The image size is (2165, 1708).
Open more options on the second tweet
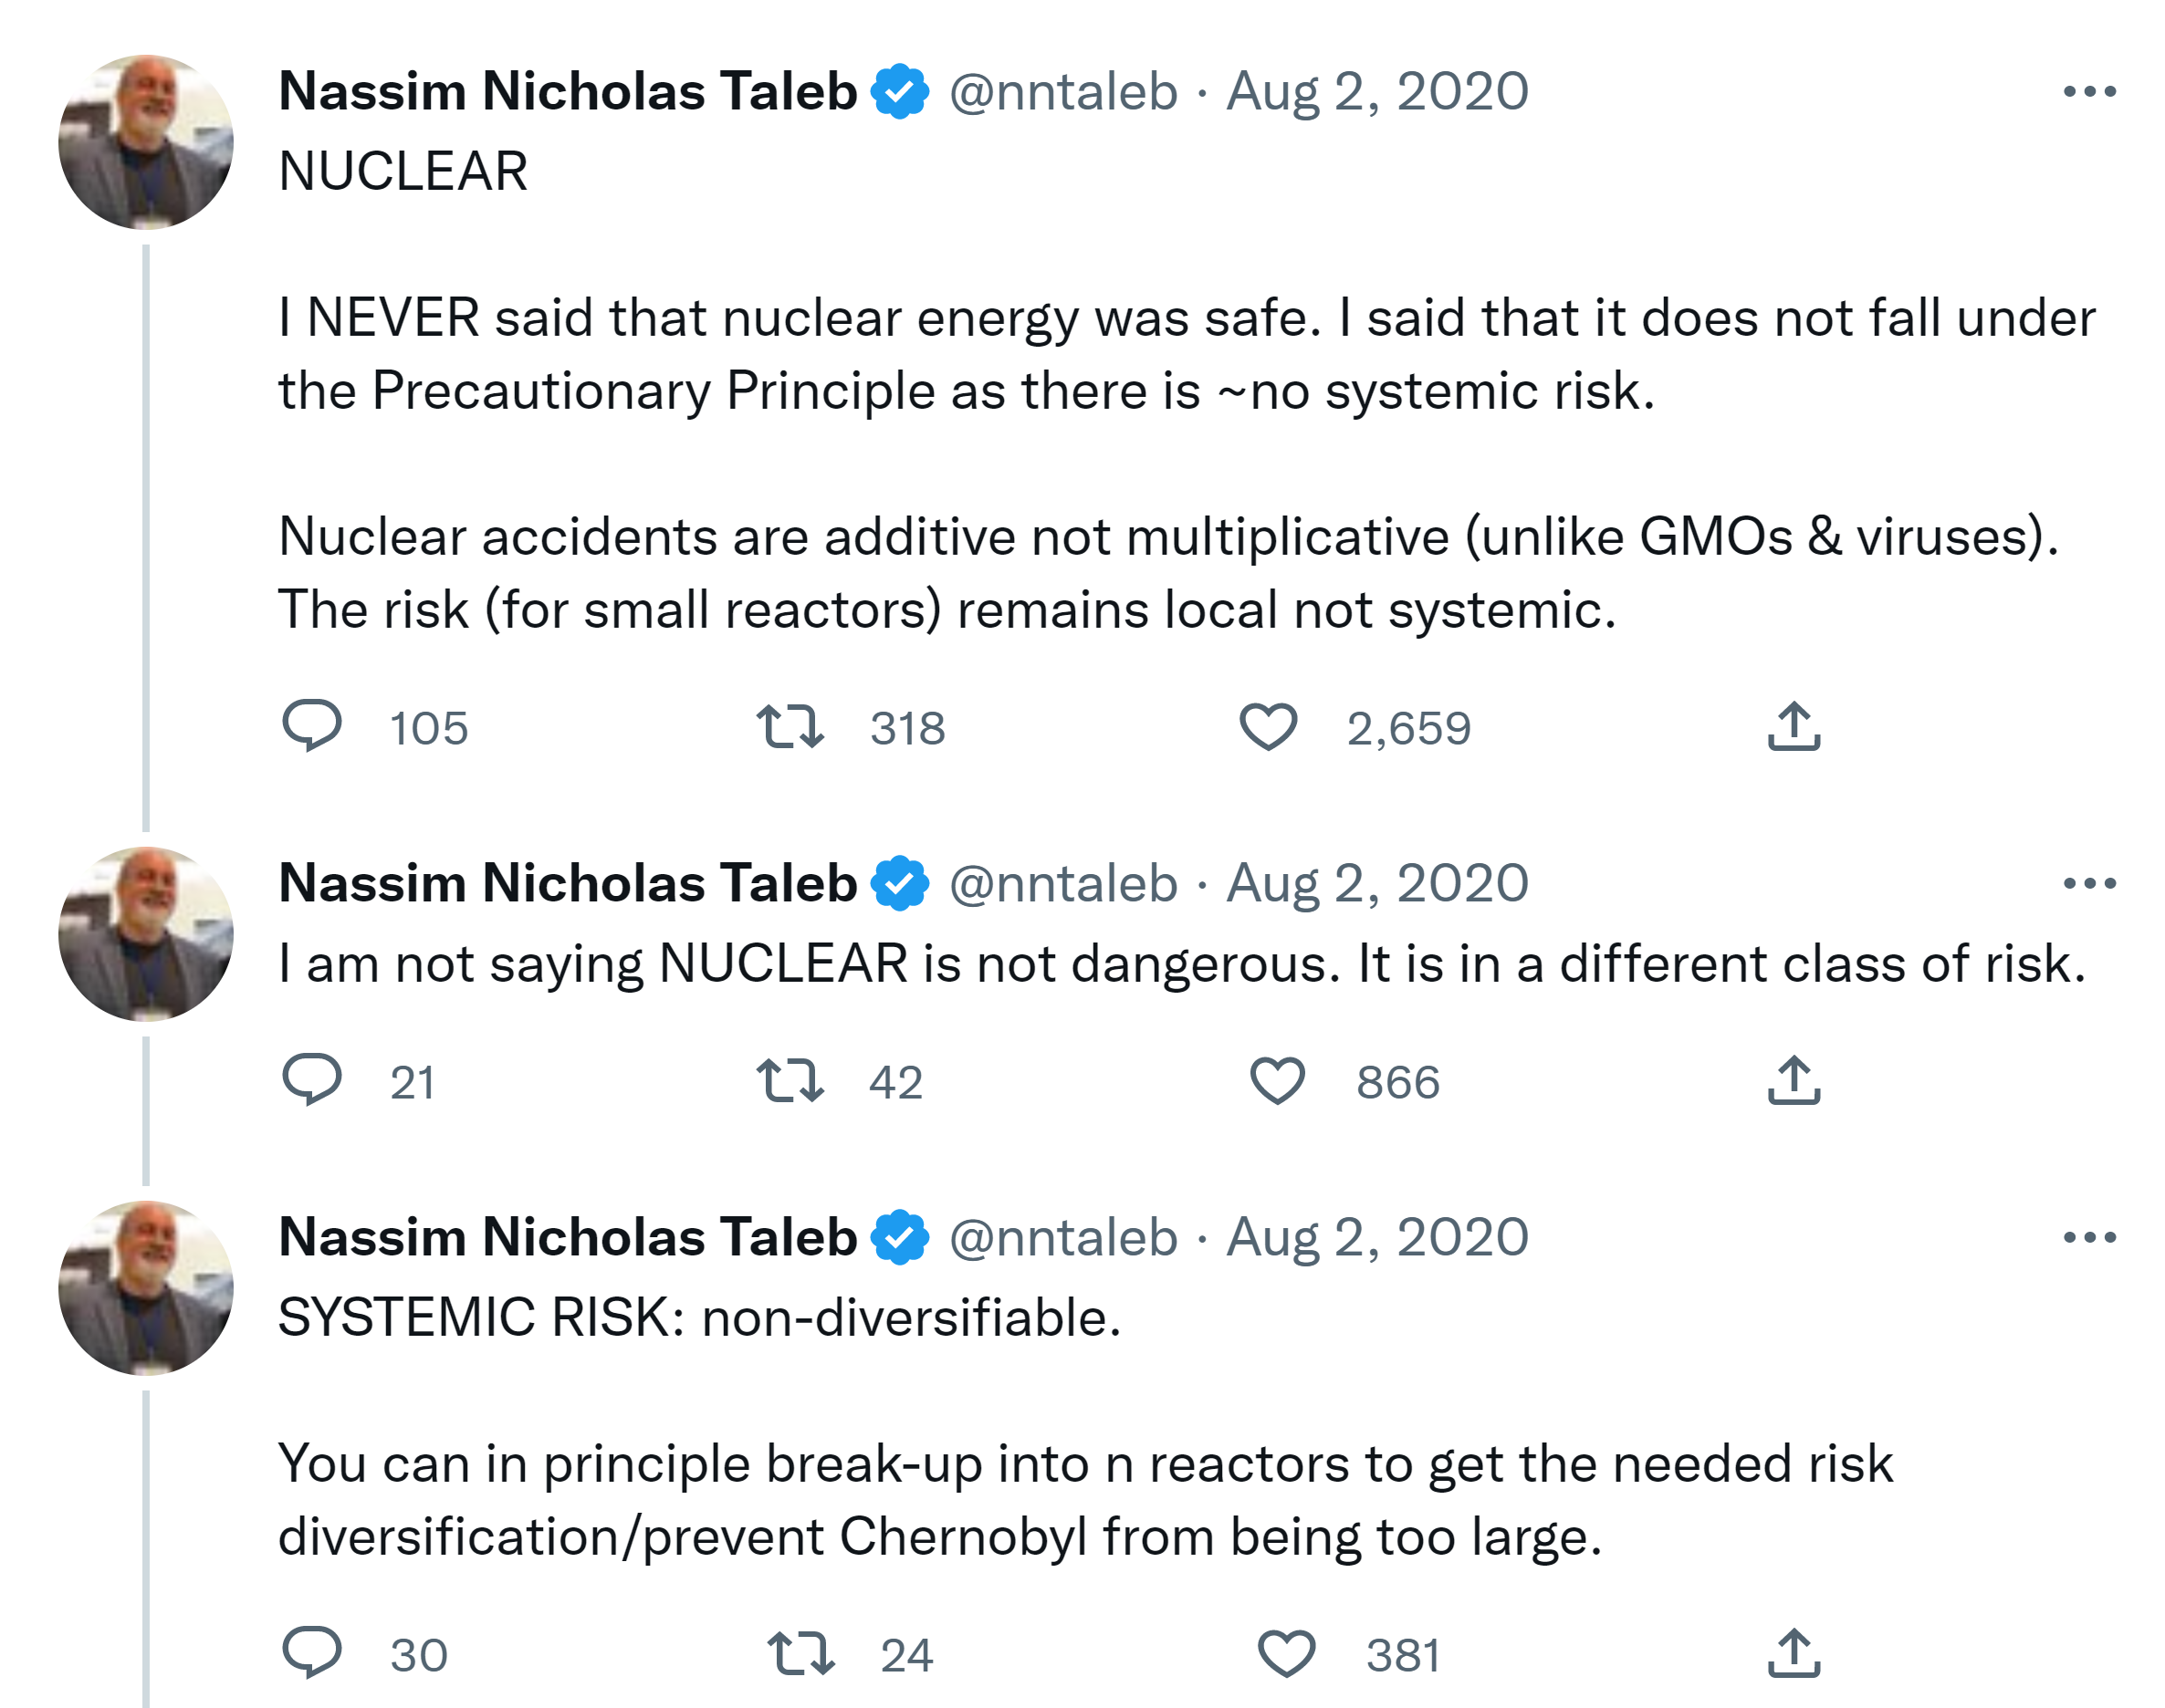click(2089, 884)
